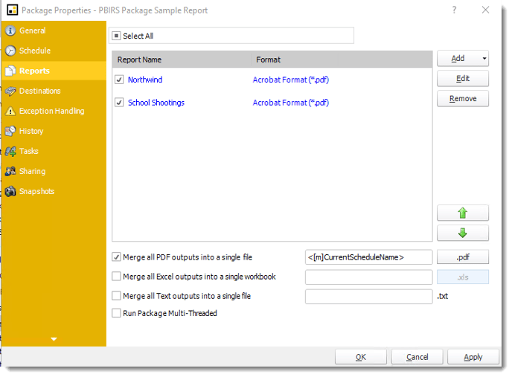Image resolution: width=512 pixels, height=377 pixels.
Task: Click the History icon in sidebar
Action: pos(10,131)
